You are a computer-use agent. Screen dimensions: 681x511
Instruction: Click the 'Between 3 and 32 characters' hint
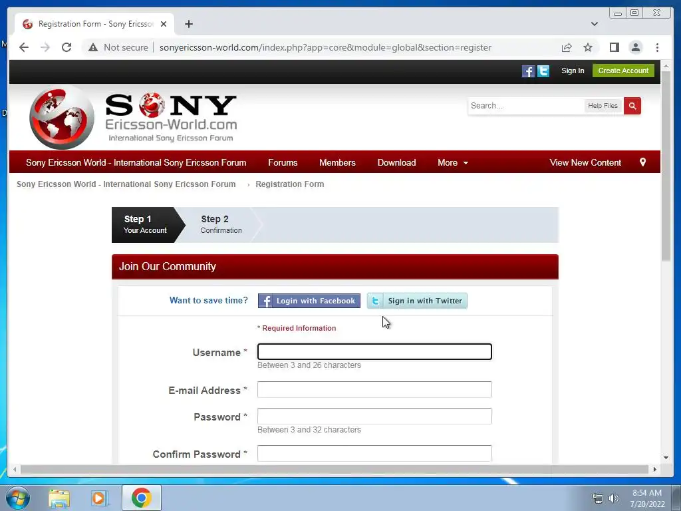[x=309, y=430]
